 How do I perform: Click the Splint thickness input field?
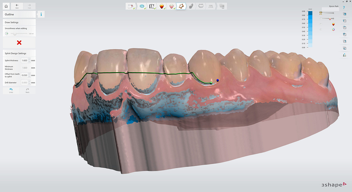pyautogui.click(x=24, y=60)
